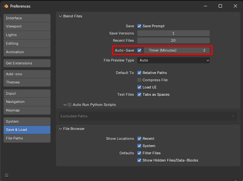Click the File Browser panel grip dots
This screenshot has width=243, height=181.
click(236, 129)
